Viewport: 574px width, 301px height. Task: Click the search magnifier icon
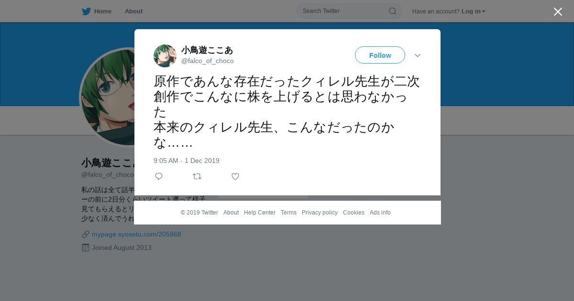(392, 11)
